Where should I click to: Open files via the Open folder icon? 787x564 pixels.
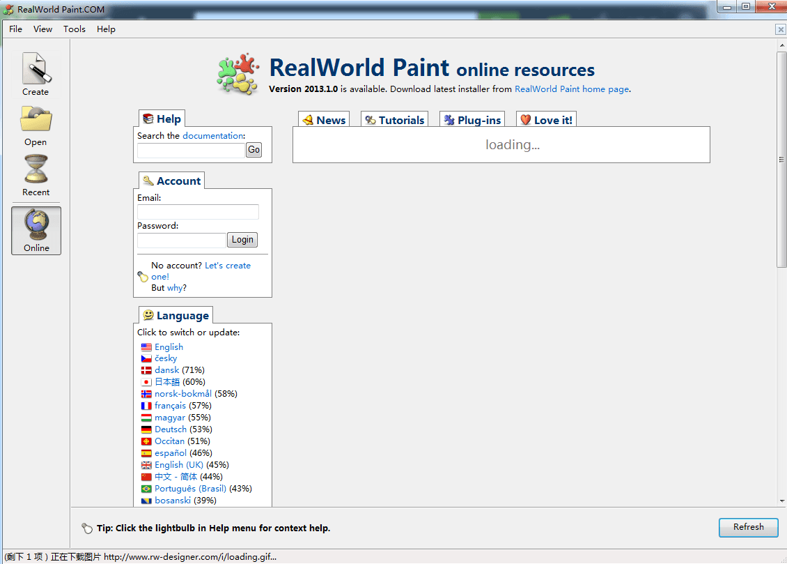point(36,119)
